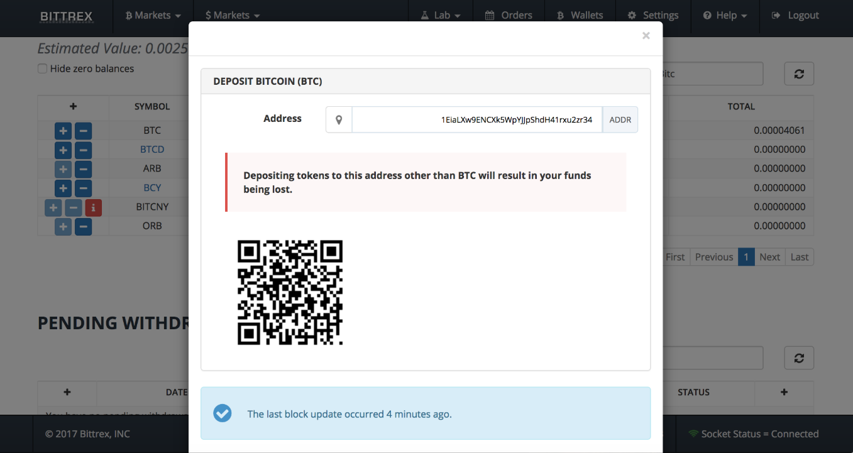Click the BITCNY symbol cell

[152, 206]
